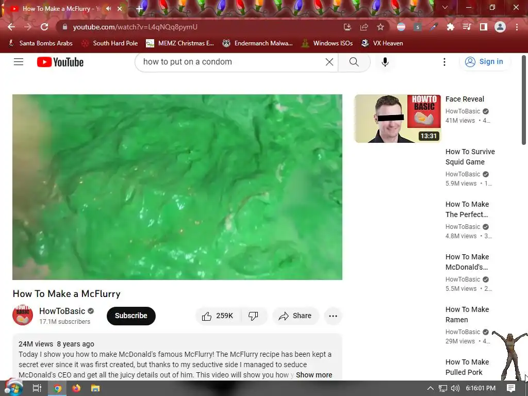The image size is (528, 396).
Task: Go to YouTube home via logo
Action: pyautogui.click(x=60, y=62)
